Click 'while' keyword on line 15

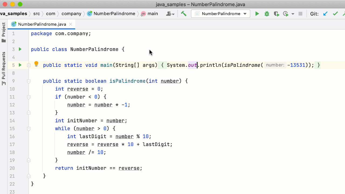point(63,129)
